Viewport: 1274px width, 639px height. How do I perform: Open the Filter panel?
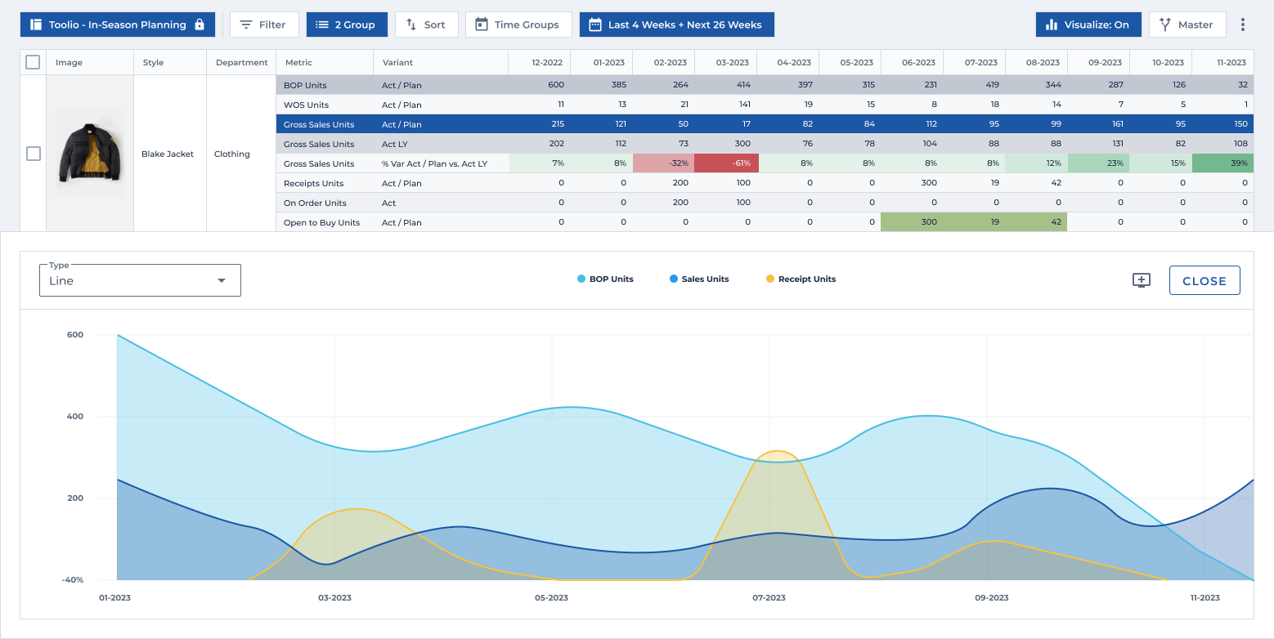tap(264, 25)
